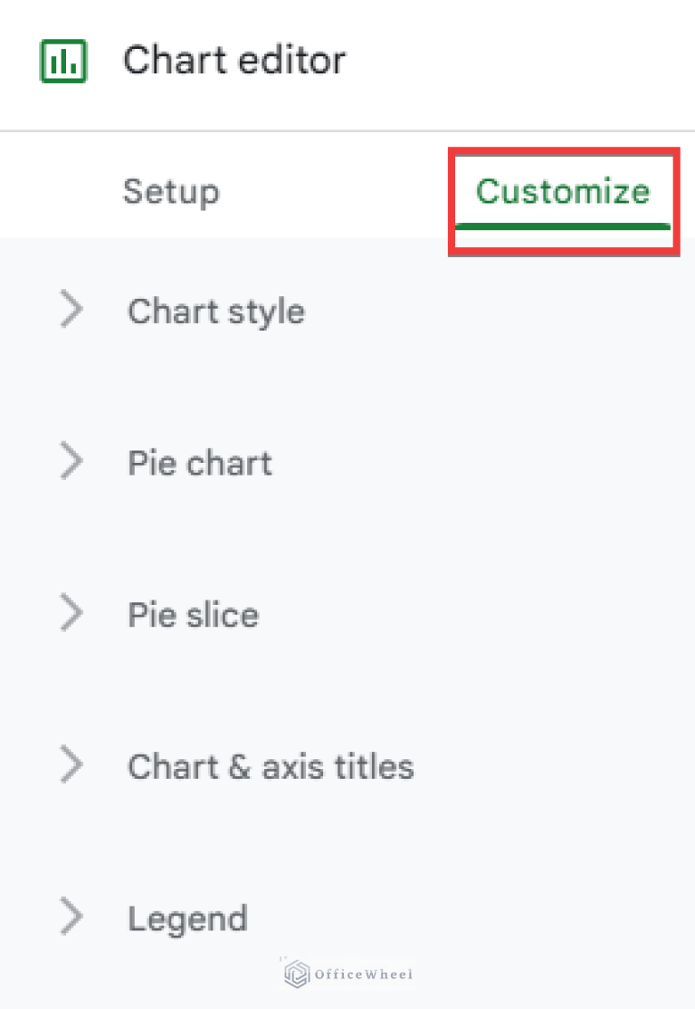Click the green chart icon in the header
This screenshot has height=1009, width=695.
62,60
